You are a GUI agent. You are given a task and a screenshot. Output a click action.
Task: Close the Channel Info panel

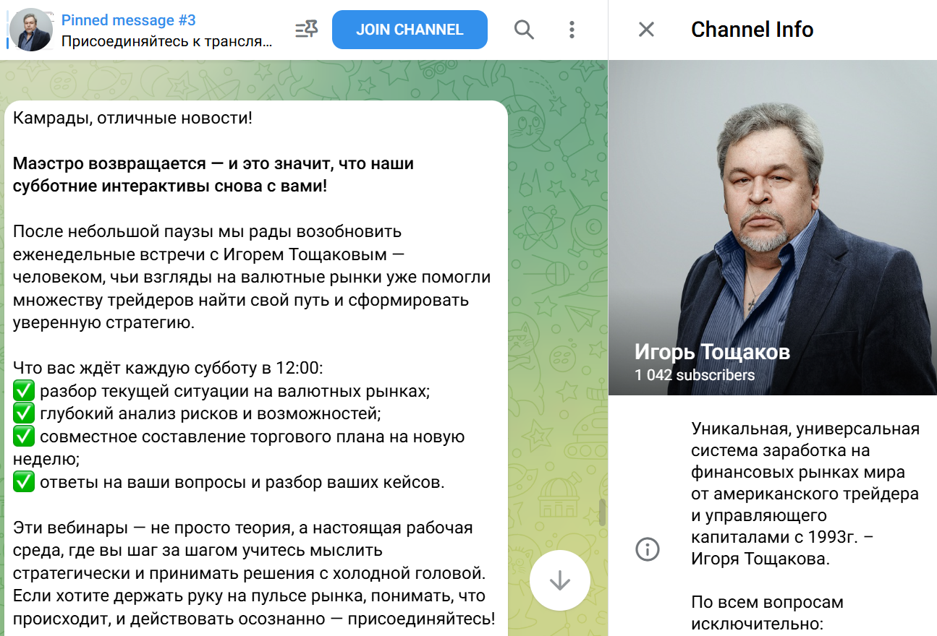click(646, 30)
